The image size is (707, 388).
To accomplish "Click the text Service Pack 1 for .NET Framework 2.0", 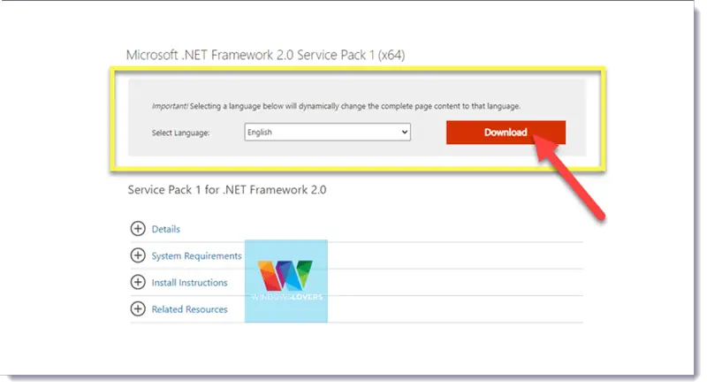I will (227, 190).
